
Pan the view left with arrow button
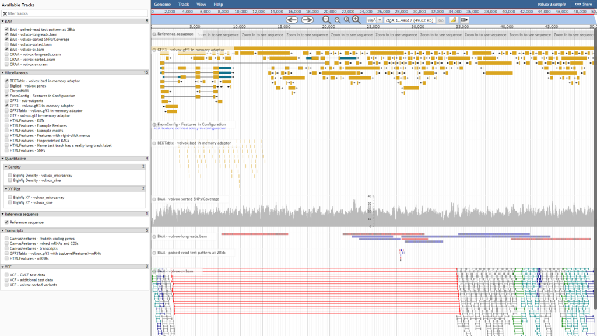coord(292,20)
